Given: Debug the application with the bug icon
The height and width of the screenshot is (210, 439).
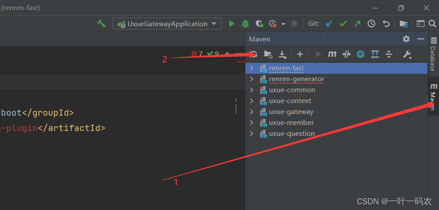Looking at the screenshot, I should point(245,24).
